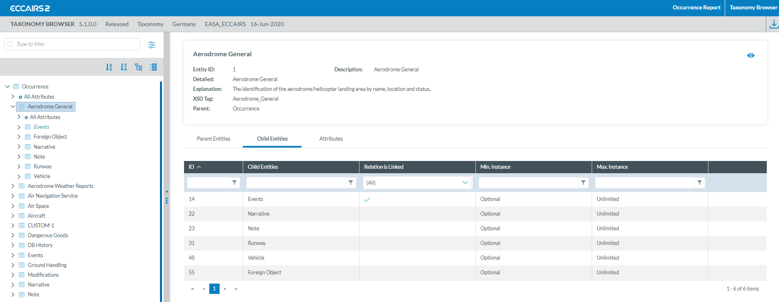Switch to the Attributes tab
This screenshot has width=779, height=302.
tap(331, 139)
